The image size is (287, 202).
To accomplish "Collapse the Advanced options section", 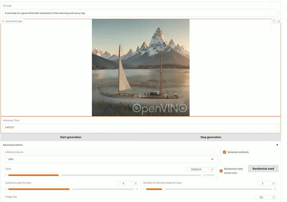I will (277, 145).
